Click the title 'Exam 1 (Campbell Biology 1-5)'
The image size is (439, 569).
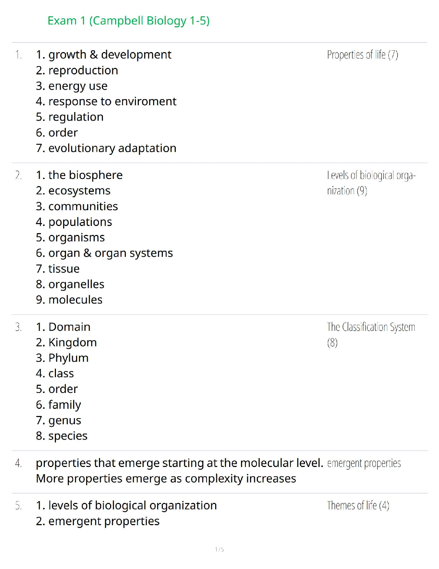128,21
